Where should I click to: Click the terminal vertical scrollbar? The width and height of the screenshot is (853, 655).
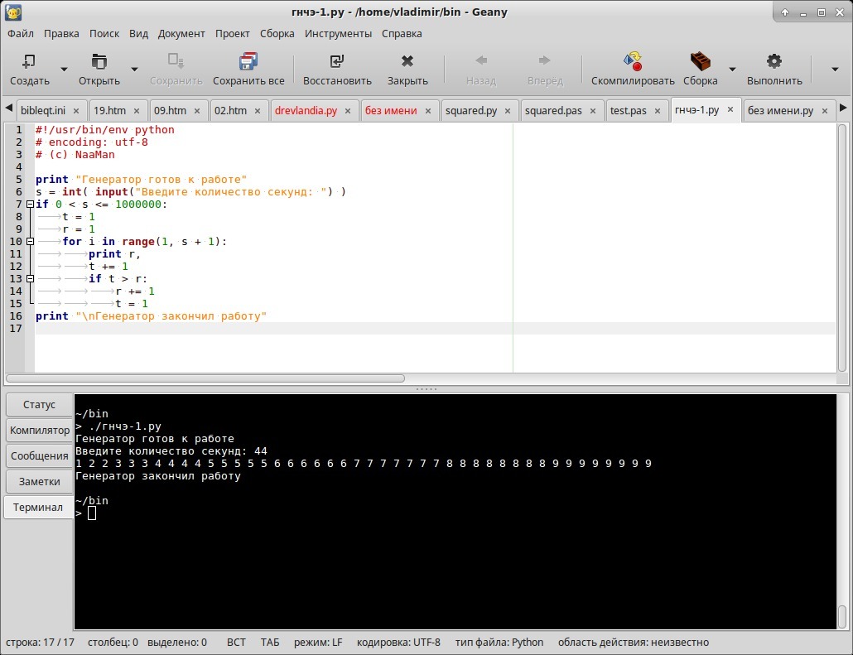coord(842,616)
